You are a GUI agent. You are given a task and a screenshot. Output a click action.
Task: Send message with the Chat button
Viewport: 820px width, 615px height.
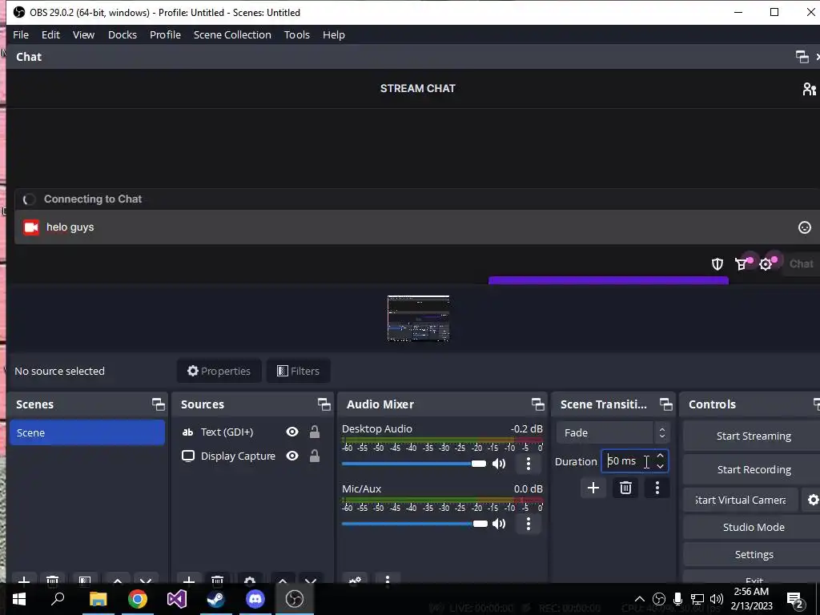[x=801, y=264]
